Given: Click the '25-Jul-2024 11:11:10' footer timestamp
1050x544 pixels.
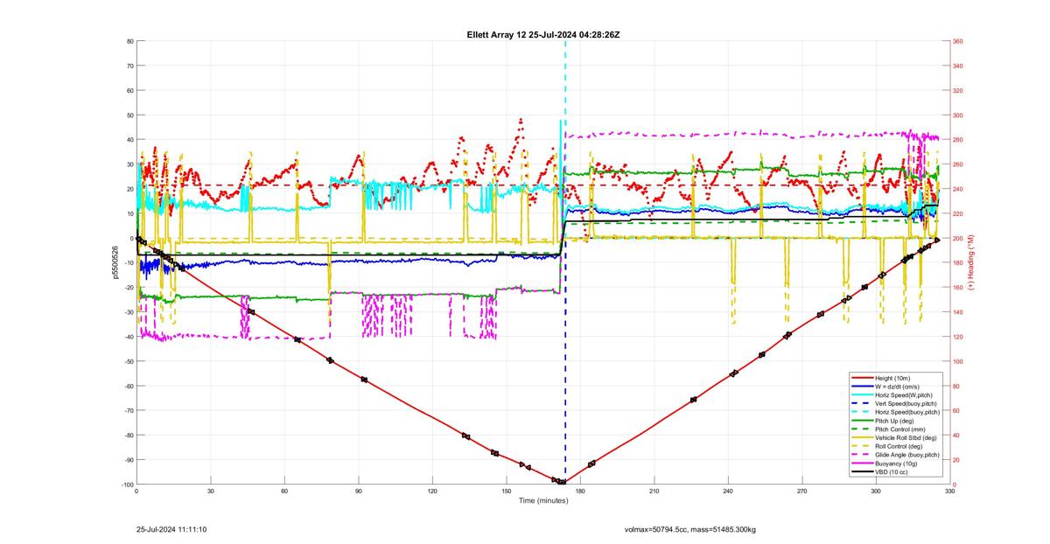Looking at the screenshot, I should point(171,529).
